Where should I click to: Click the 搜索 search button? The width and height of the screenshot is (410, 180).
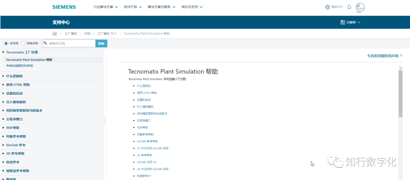click(x=101, y=43)
